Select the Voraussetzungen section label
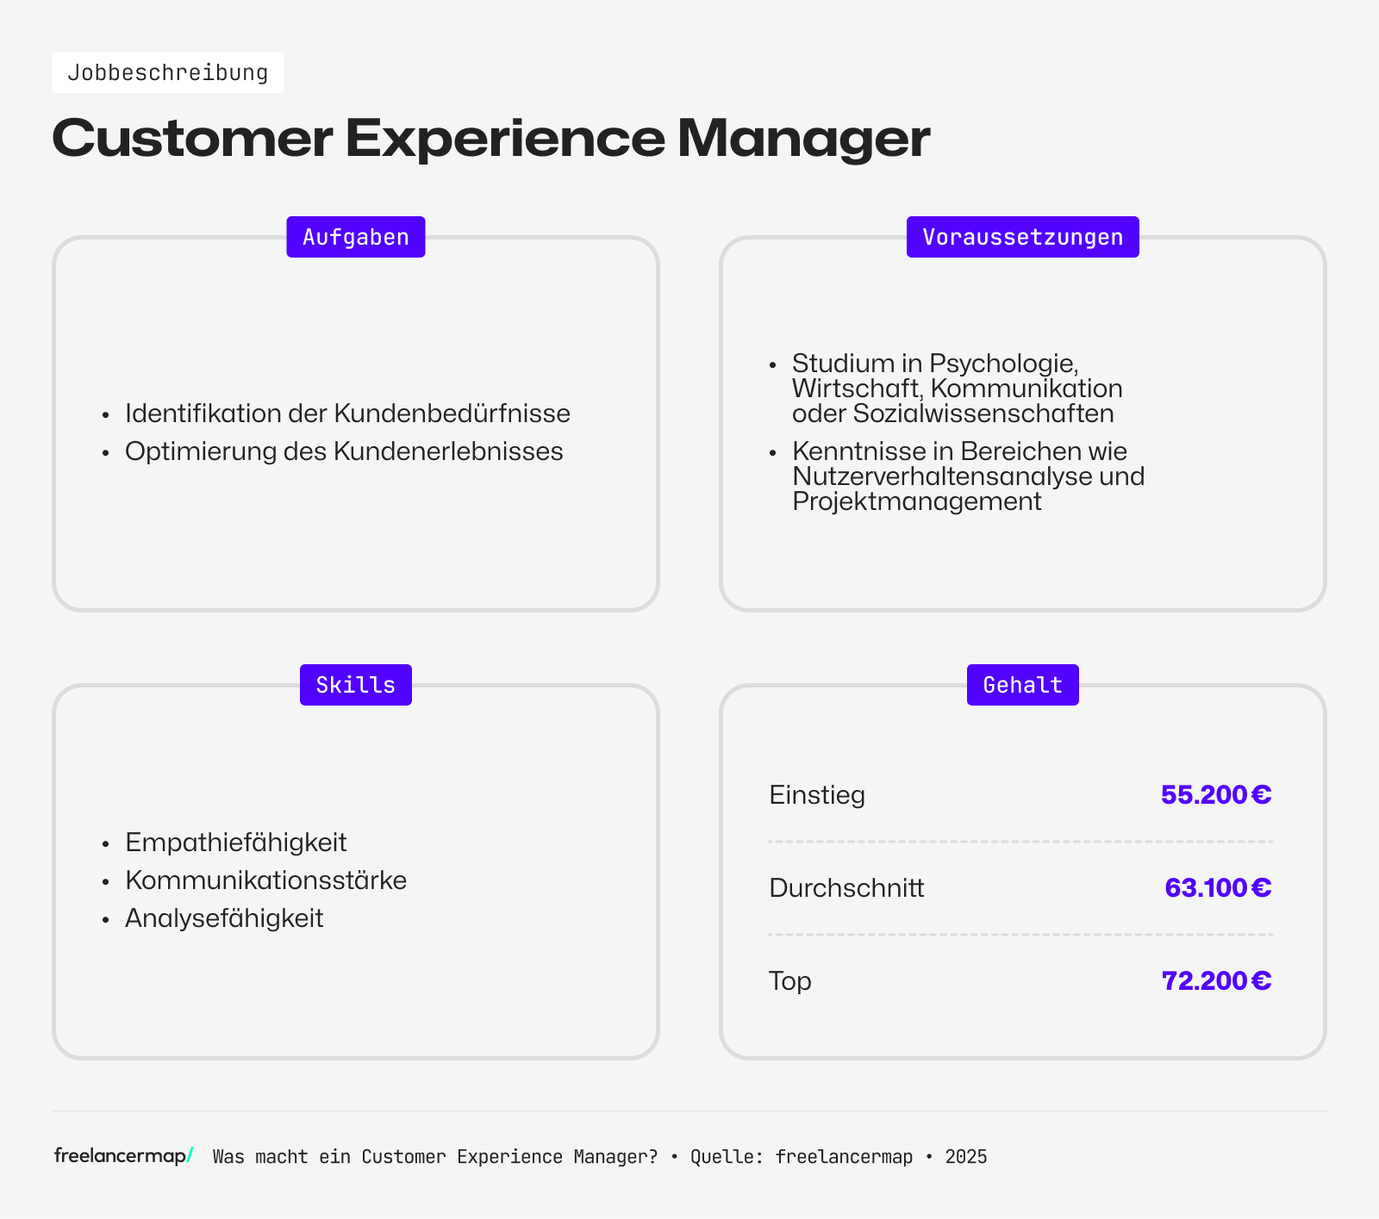Viewport: 1379px width, 1219px height. point(1022,237)
